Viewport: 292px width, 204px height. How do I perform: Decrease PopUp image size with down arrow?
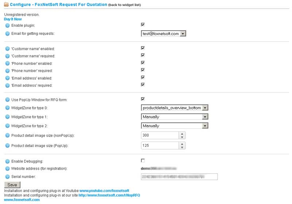coord(182,147)
